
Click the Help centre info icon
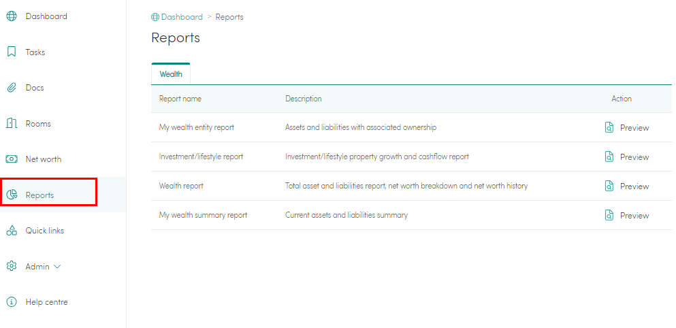pyautogui.click(x=12, y=302)
